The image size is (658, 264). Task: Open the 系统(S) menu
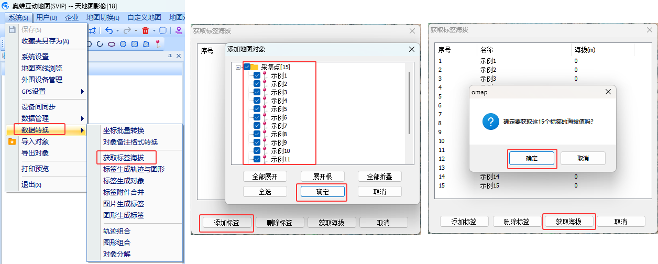pos(18,17)
